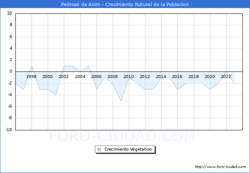This screenshot has width=250, height=173.
Task: Click the y-axis label 10
Action: (x=9, y=13)
